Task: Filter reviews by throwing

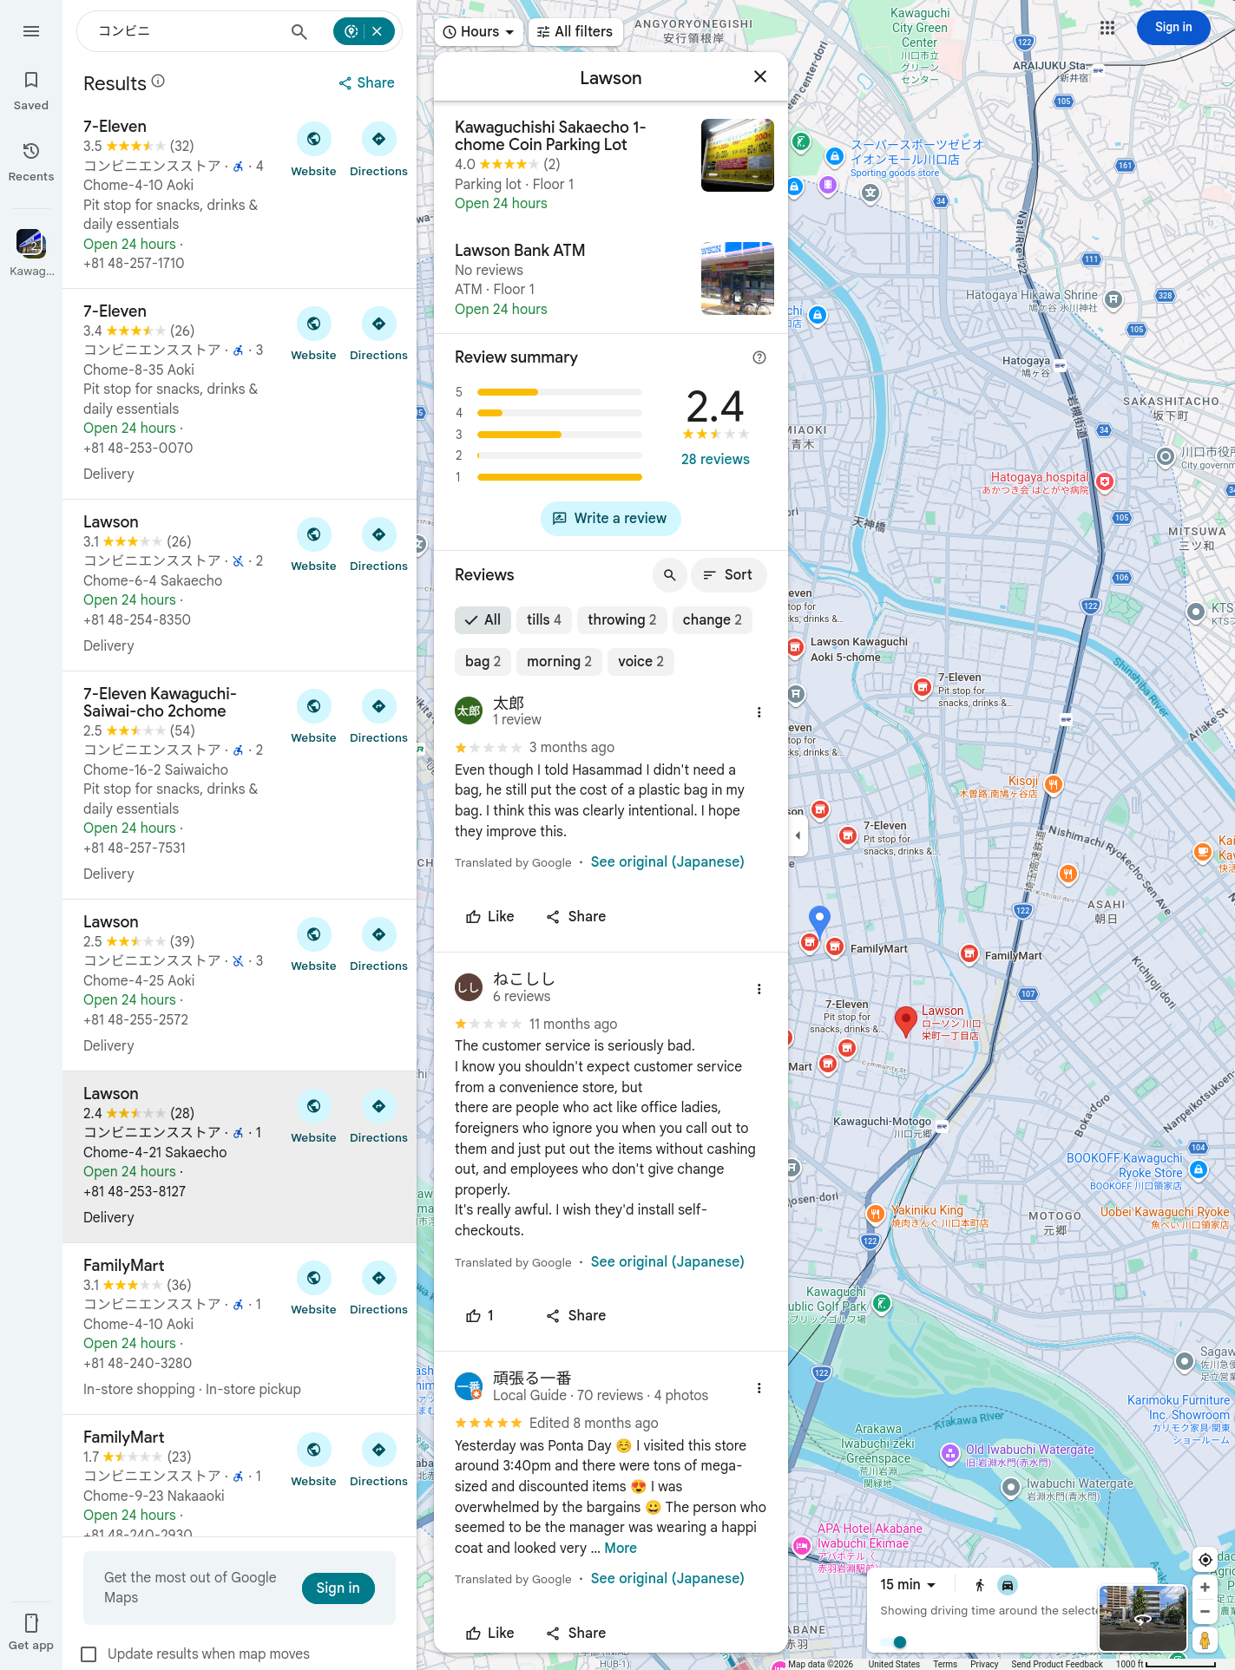Action: click(622, 620)
